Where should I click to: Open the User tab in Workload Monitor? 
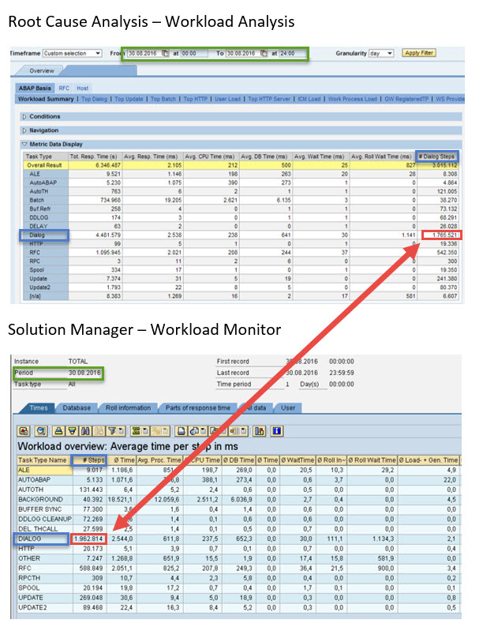pyautogui.click(x=288, y=408)
